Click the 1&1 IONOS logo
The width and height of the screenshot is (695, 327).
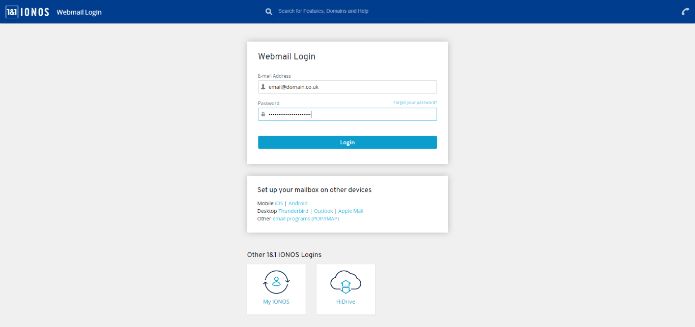click(27, 11)
